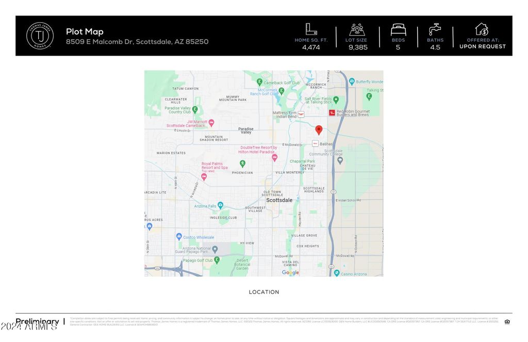Click the Google logo on the map
Viewport: 528px width, 342px height.
point(290,272)
